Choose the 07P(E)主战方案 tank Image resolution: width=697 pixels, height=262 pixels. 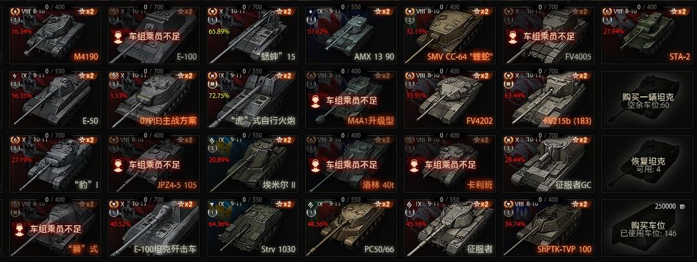(x=154, y=100)
